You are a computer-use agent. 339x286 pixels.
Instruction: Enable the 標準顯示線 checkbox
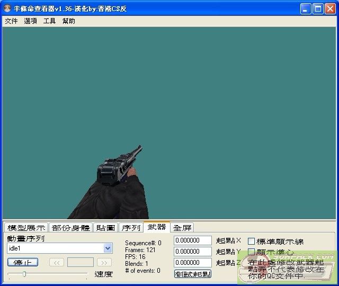pyautogui.click(x=252, y=242)
